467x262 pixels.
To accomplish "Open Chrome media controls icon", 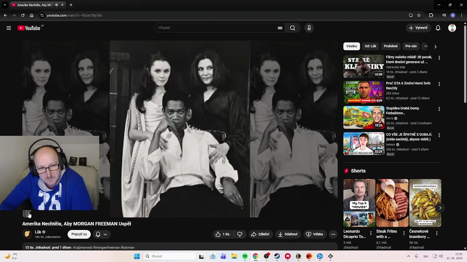I will 444,15.
